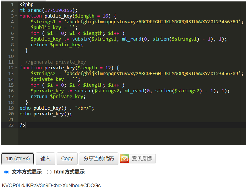Collapse the private_key function at line 12

tap(16, 68)
